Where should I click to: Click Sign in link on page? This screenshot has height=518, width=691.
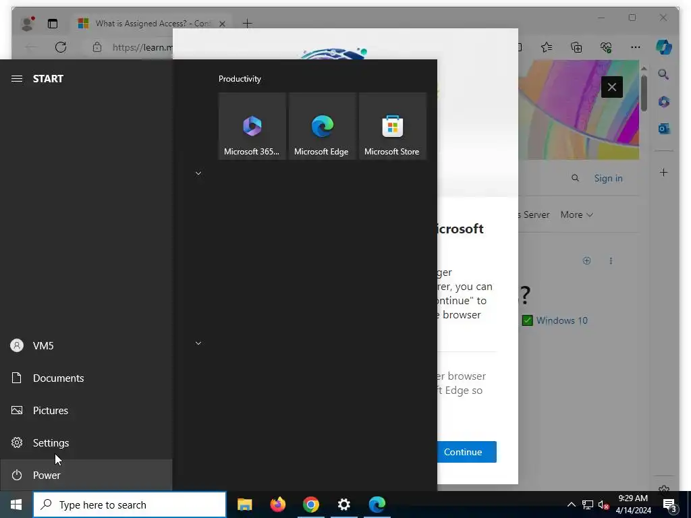608,178
